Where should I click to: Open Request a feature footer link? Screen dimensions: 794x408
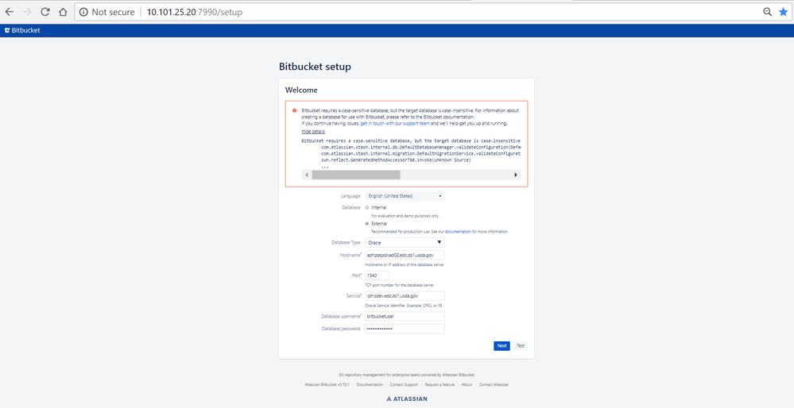(x=440, y=385)
